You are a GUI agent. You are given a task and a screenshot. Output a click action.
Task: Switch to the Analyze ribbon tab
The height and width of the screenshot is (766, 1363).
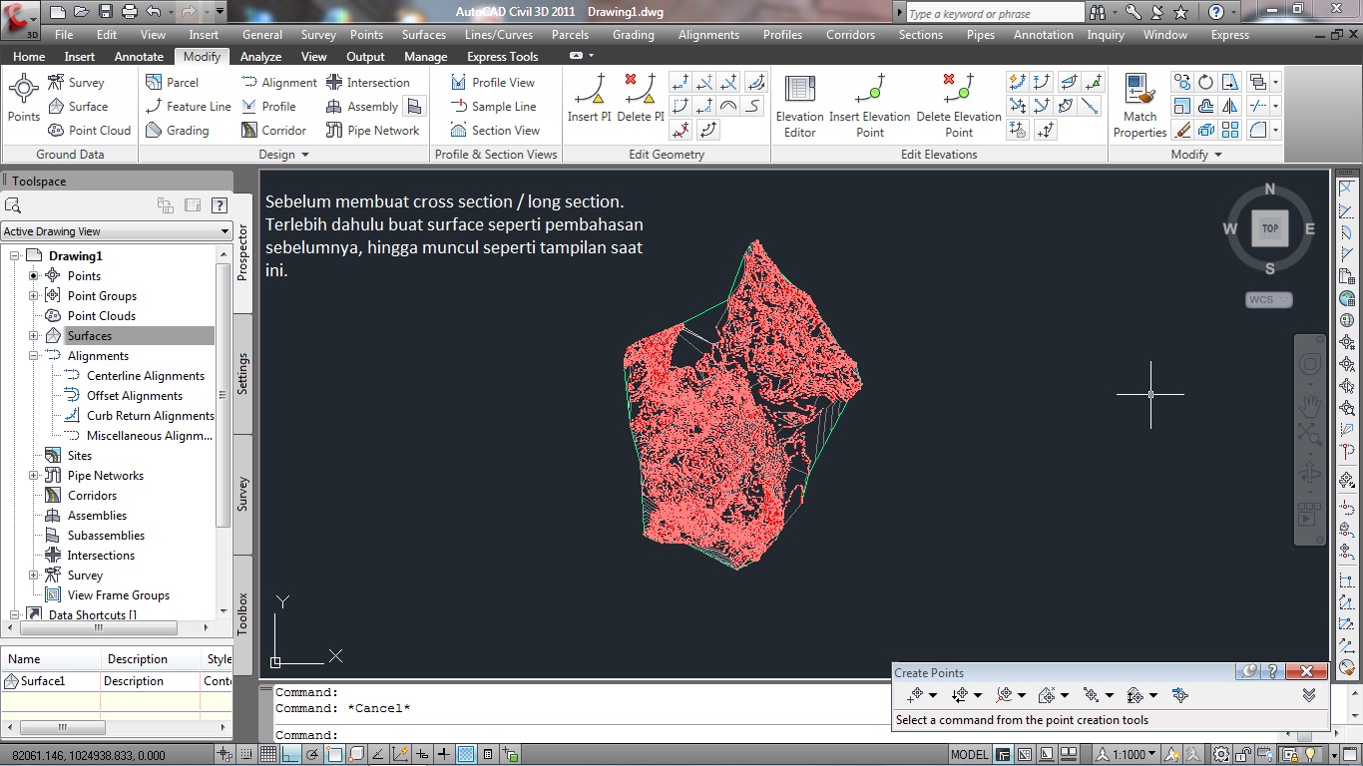[260, 57]
